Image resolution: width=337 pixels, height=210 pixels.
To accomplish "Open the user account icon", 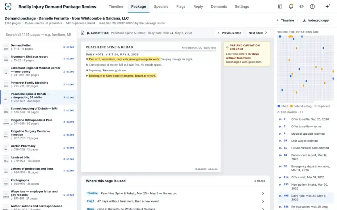I will tap(312, 6).
